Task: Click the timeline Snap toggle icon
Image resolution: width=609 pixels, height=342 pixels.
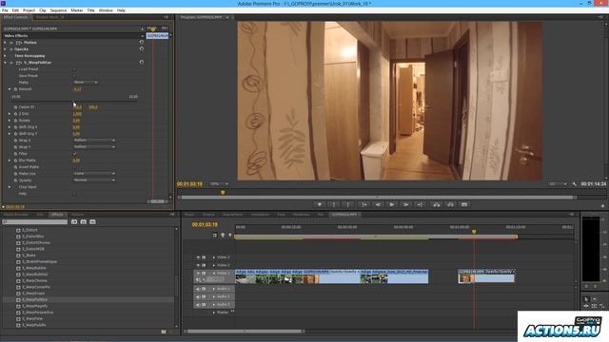Action: pyautogui.click(x=215, y=235)
